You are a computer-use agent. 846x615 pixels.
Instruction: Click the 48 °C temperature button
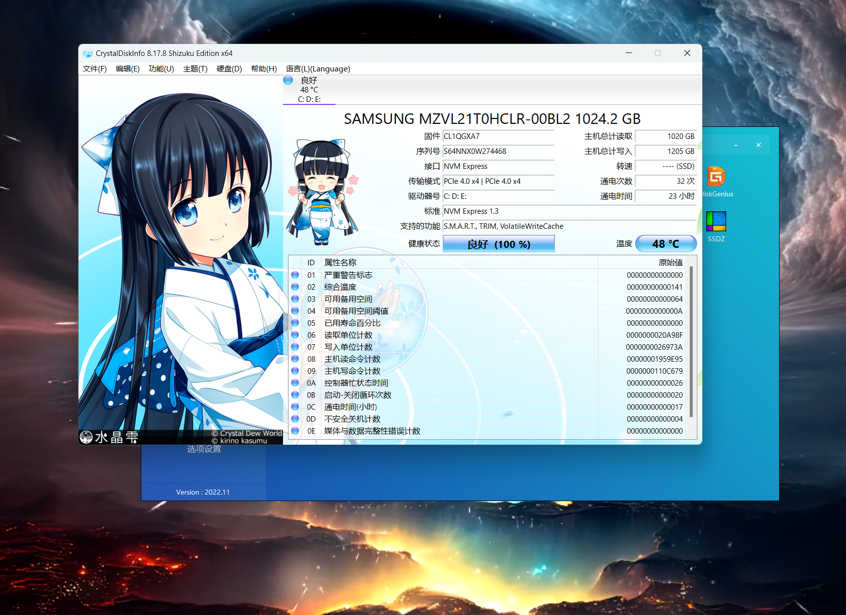coord(666,244)
